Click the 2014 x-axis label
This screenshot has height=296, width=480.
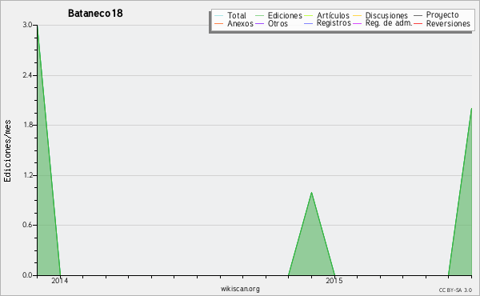click(60, 280)
